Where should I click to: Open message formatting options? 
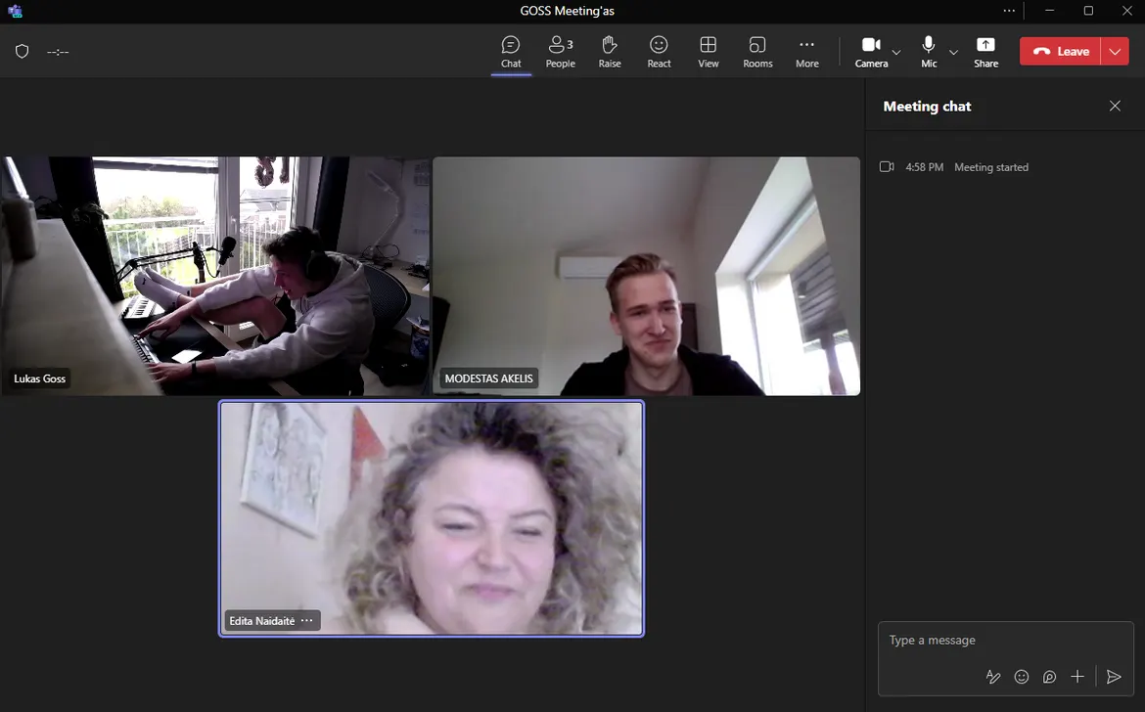click(993, 676)
